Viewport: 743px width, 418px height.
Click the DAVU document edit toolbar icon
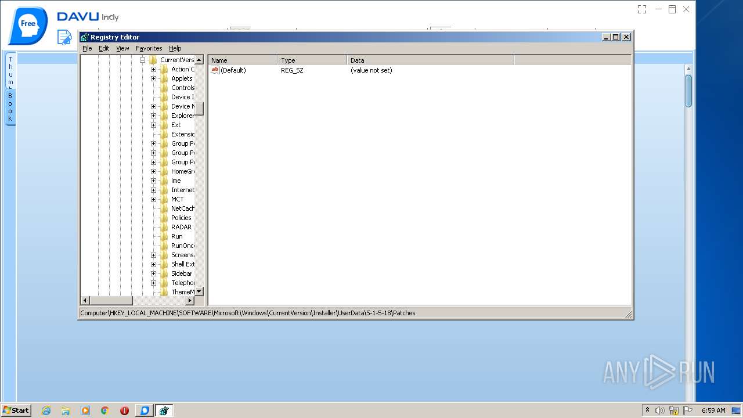click(64, 37)
